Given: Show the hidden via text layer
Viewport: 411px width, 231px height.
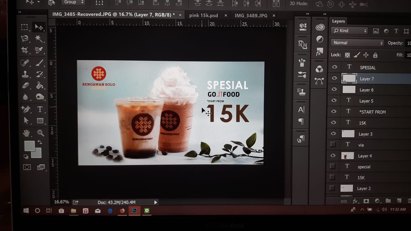Looking at the screenshot, I should (x=333, y=144).
